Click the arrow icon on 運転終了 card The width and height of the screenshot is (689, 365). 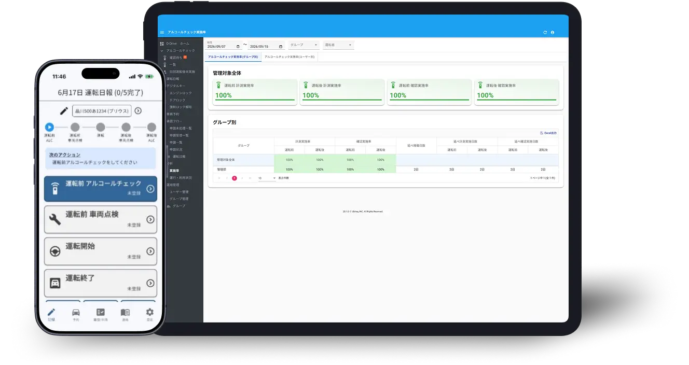coord(150,283)
